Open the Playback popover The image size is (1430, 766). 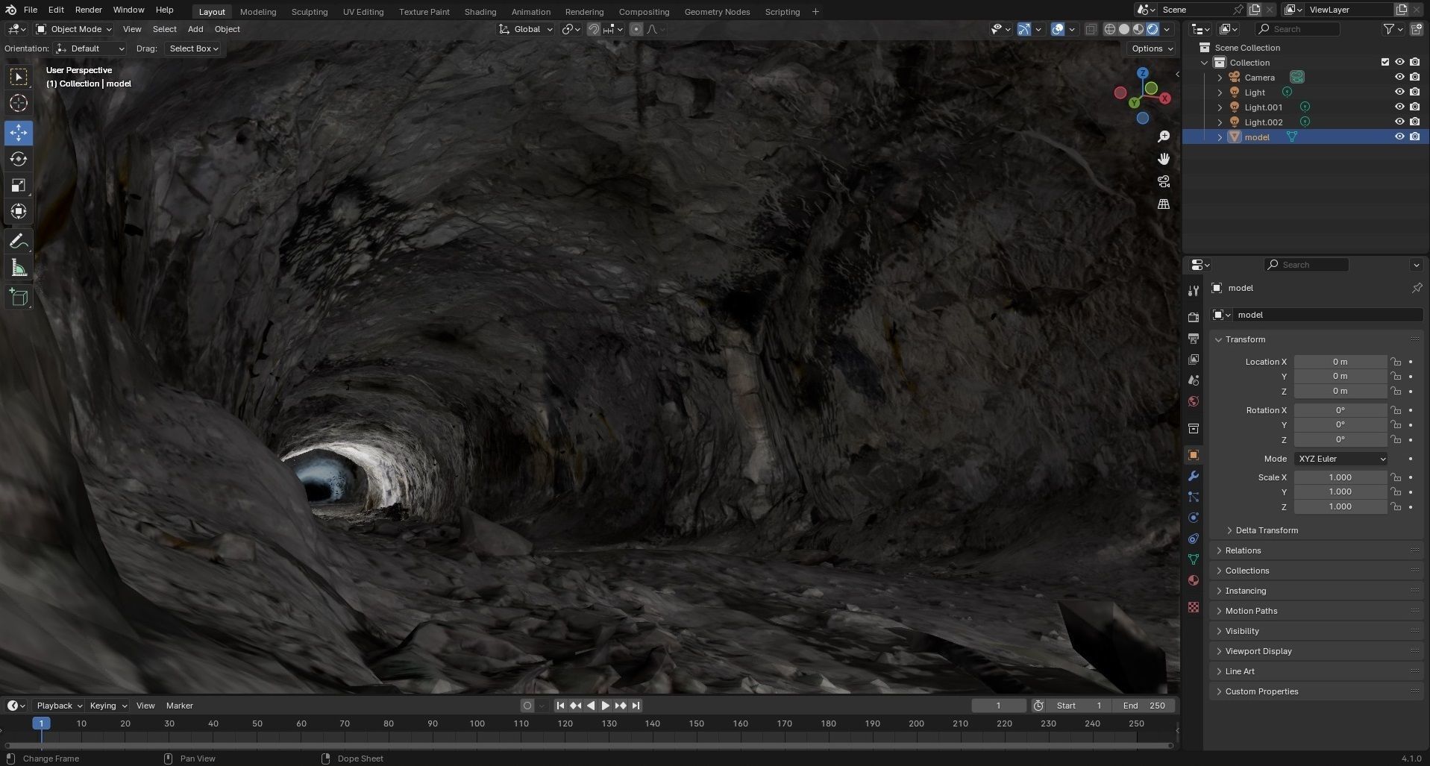[x=59, y=706]
